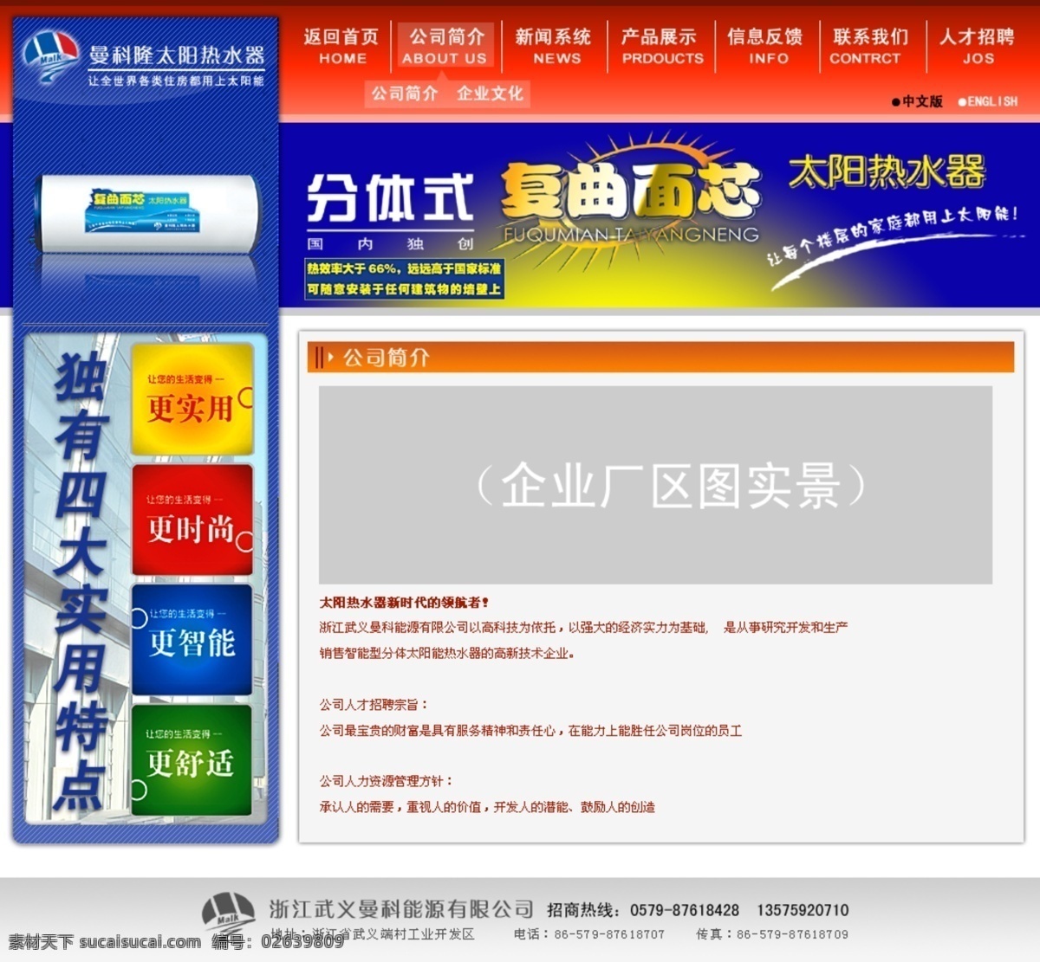Click the Malk logo in the header
Image resolution: width=1040 pixels, height=962 pixels.
click(50, 56)
